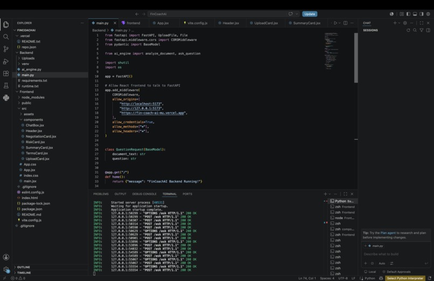The image size is (434, 281).
Task: Close the main.py editor tab
Action: [x=115, y=23]
